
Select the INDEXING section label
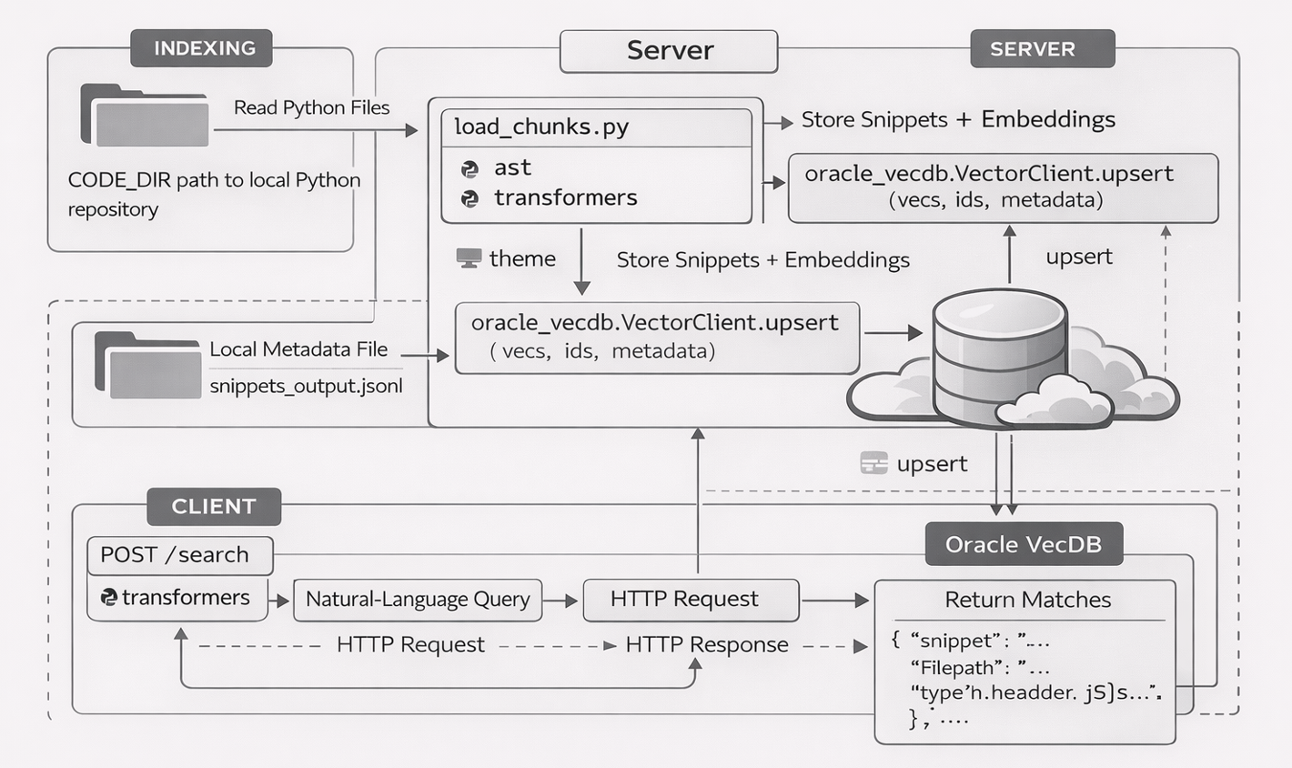click(202, 48)
